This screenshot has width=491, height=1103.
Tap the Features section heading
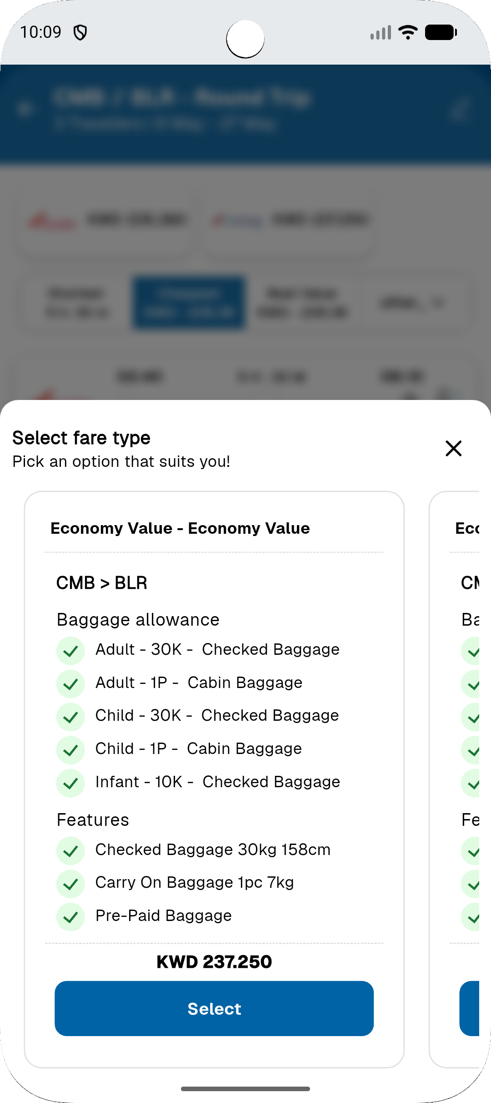pos(93,820)
